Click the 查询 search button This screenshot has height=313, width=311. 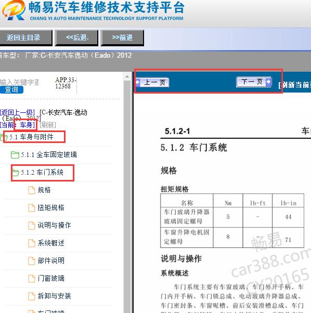click(x=11, y=89)
